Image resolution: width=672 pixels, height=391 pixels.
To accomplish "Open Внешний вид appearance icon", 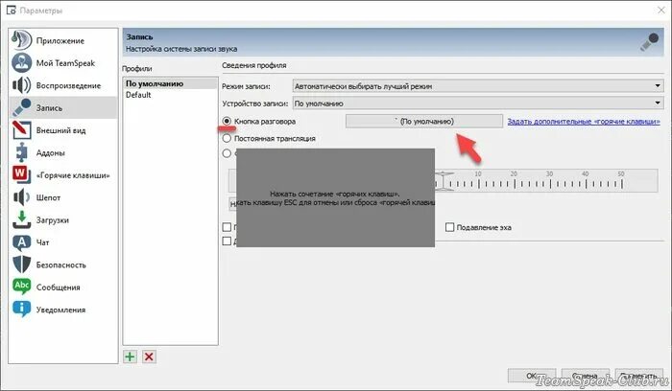I will pyautogui.click(x=21, y=130).
